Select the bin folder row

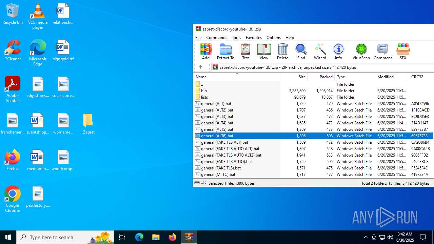[x=314, y=90]
